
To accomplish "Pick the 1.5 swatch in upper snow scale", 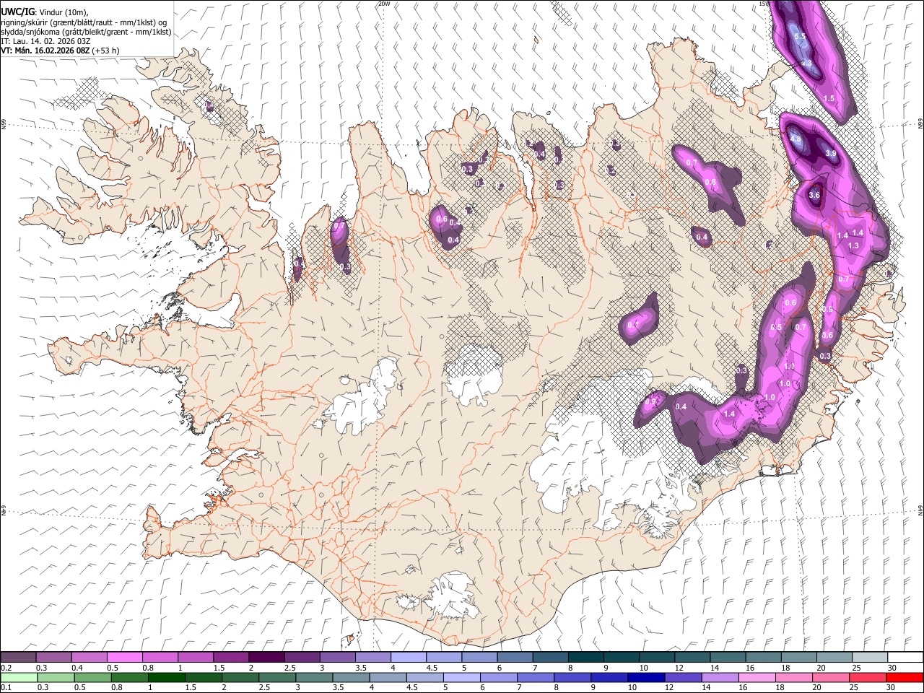I will click(x=231, y=657).
